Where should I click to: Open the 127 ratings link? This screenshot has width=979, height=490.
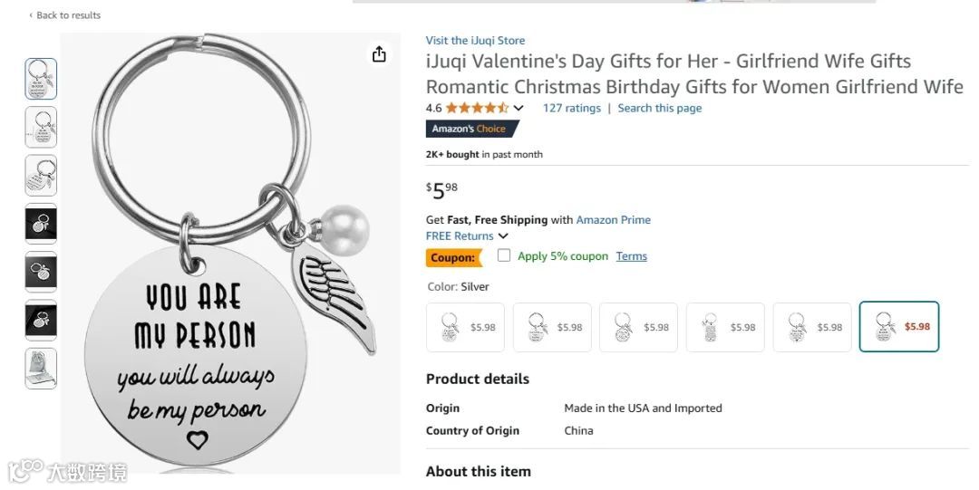point(571,108)
